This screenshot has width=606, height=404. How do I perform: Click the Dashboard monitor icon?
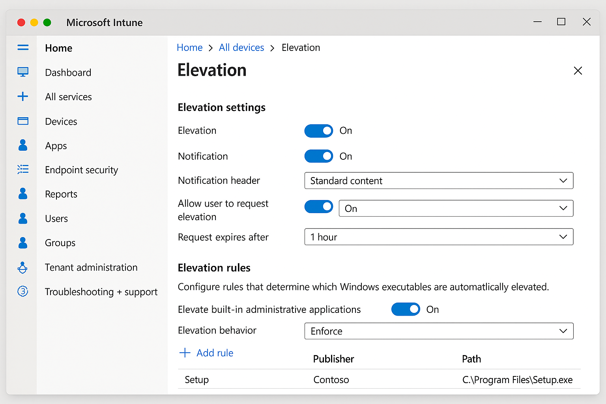tap(23, 72)
